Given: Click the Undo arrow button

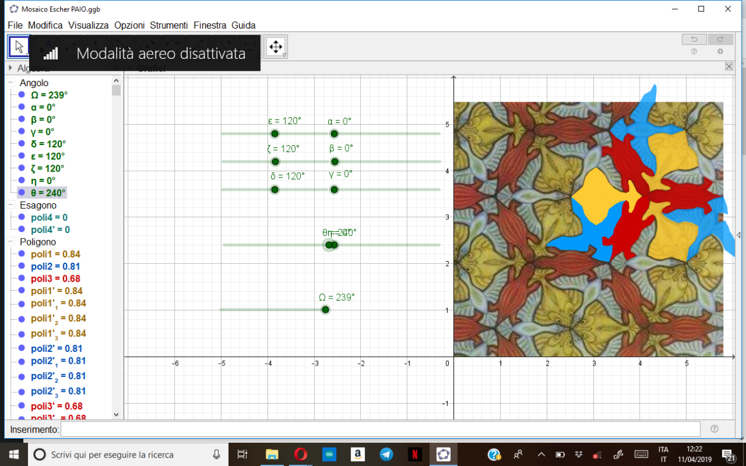Looking at the screenshot, I should pos(694,39).
